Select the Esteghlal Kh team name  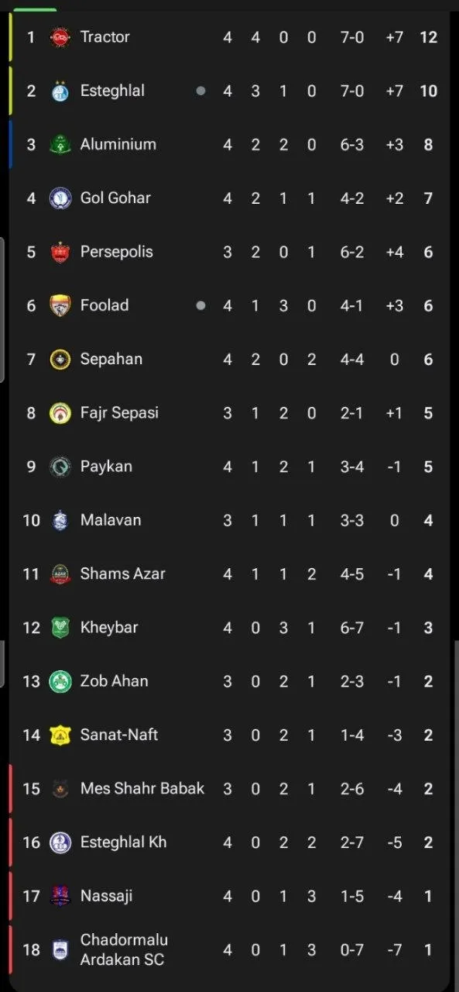[123, 842]
